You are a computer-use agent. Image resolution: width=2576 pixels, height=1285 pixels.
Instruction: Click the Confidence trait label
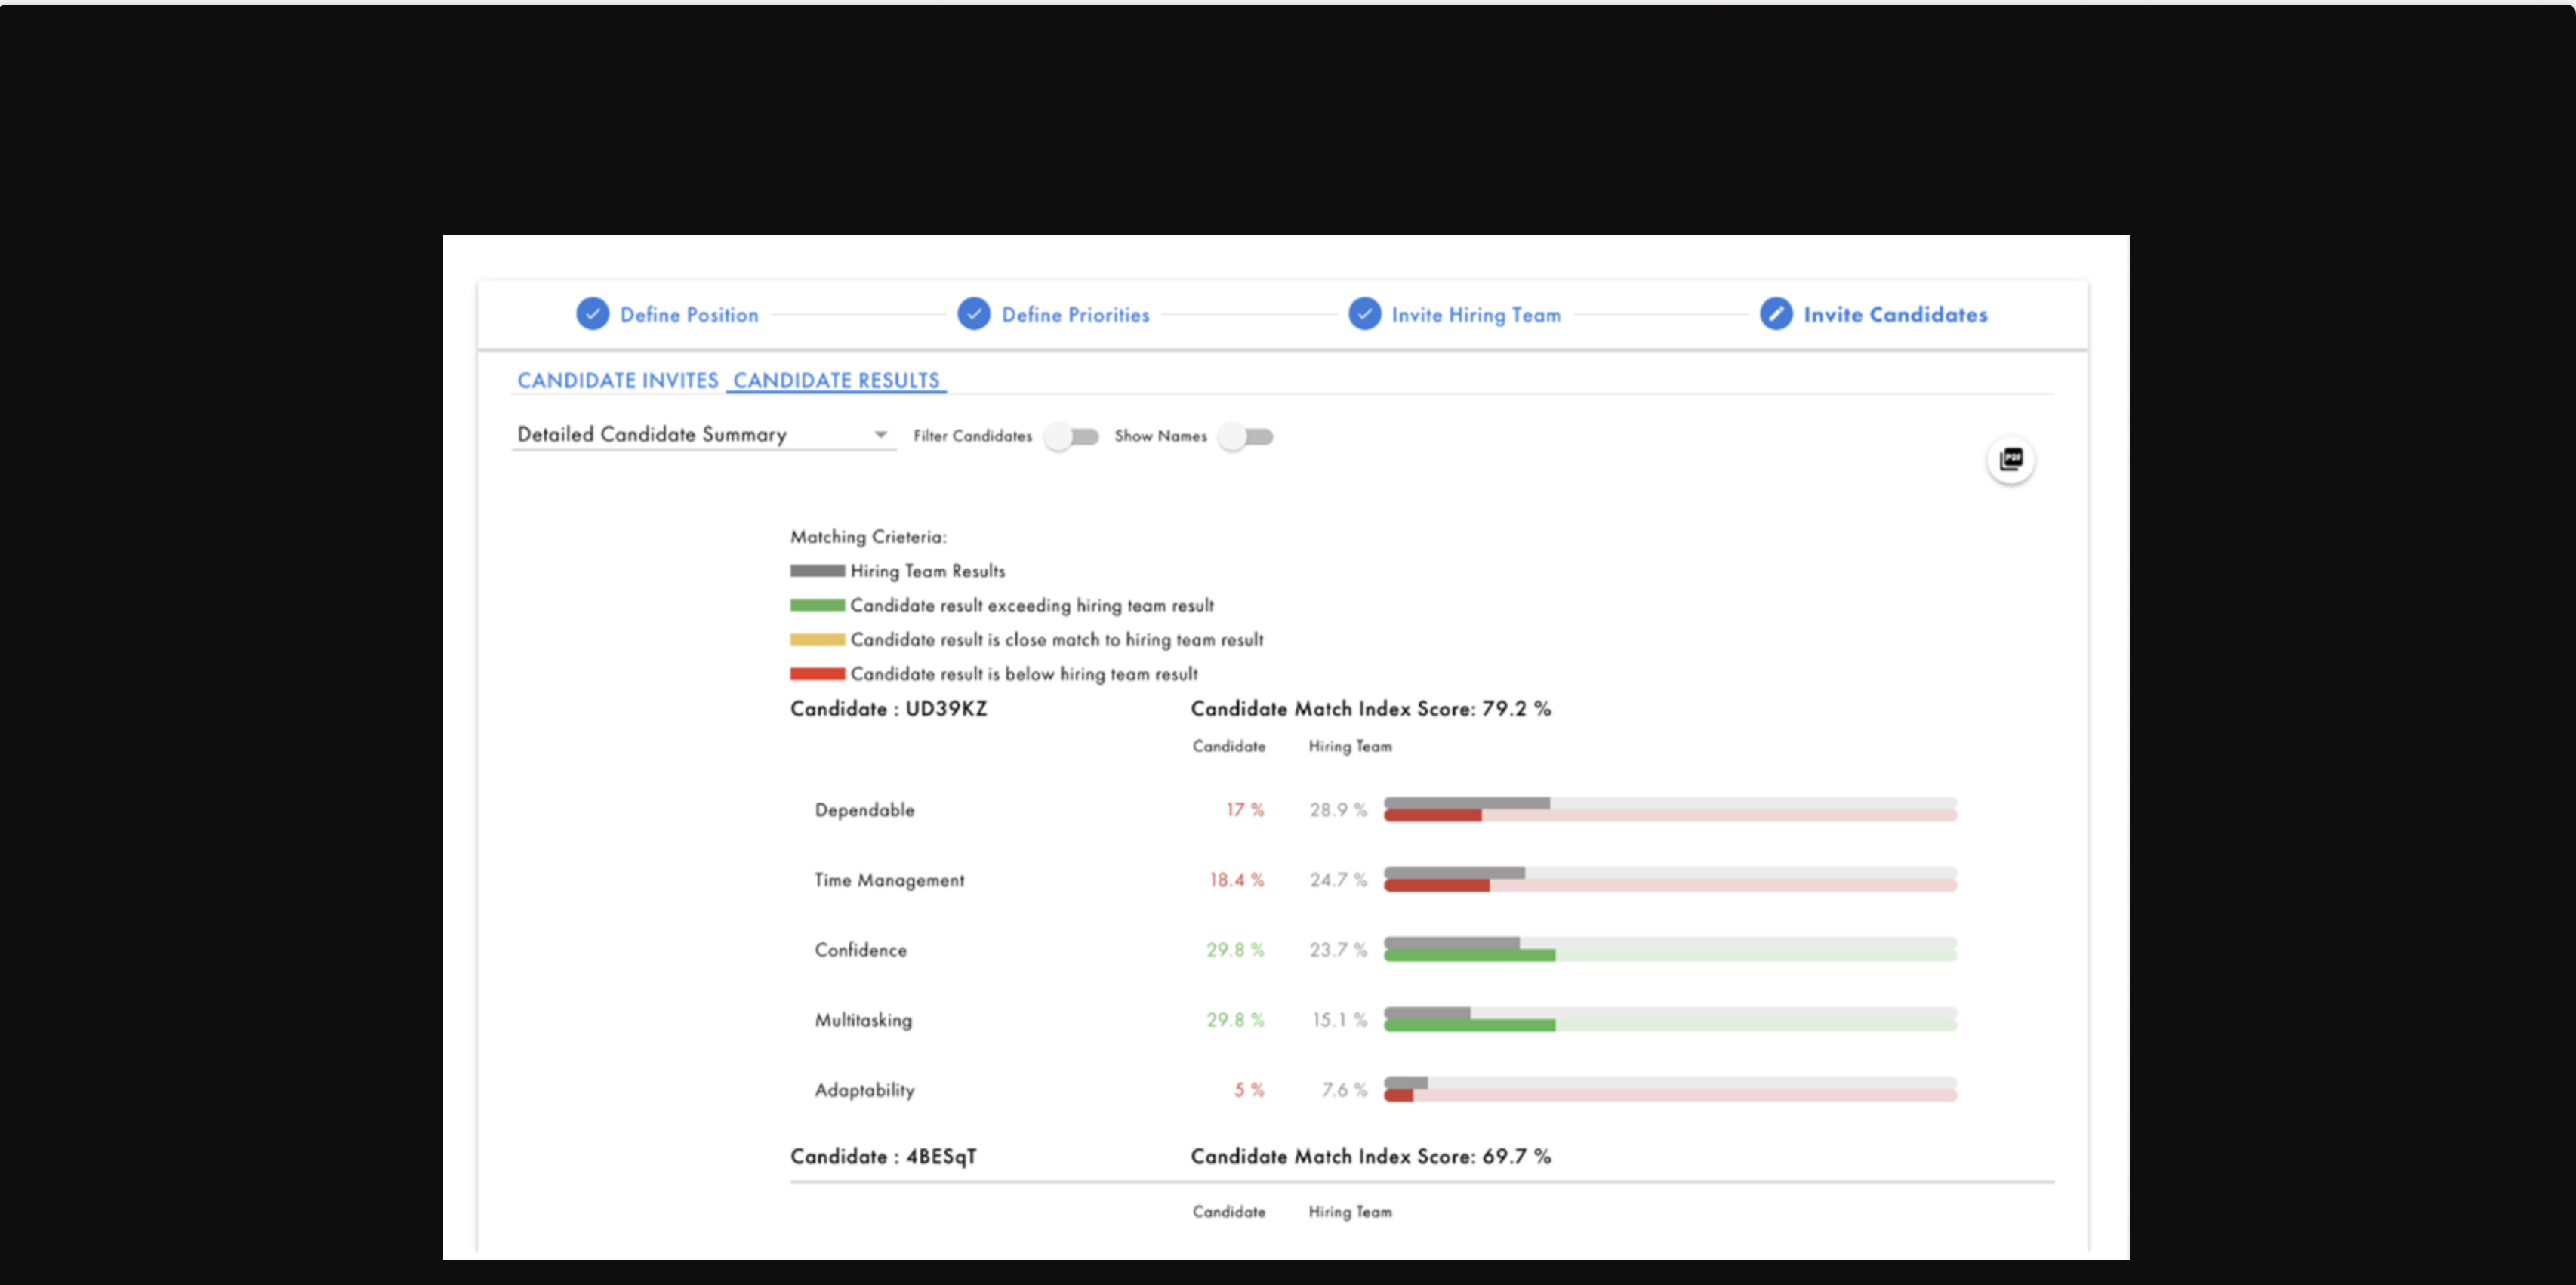pyautogui.click(x=860, y=950)
